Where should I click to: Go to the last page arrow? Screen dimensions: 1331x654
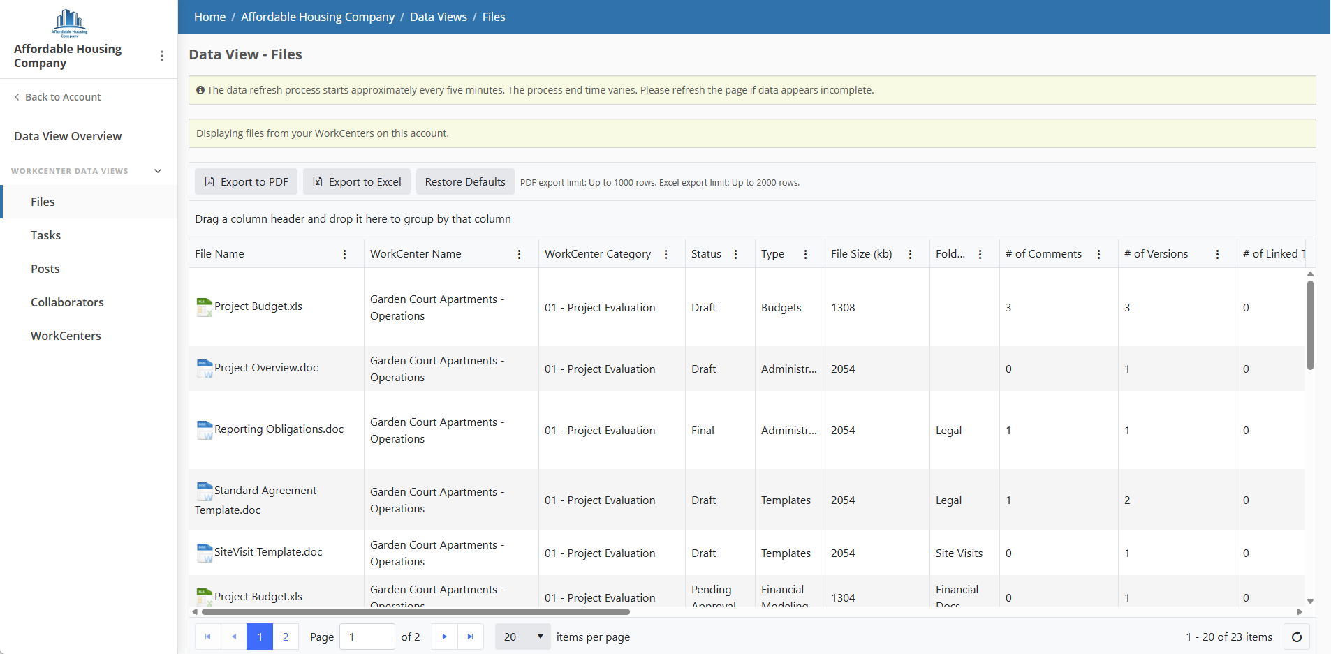point(471,637)
